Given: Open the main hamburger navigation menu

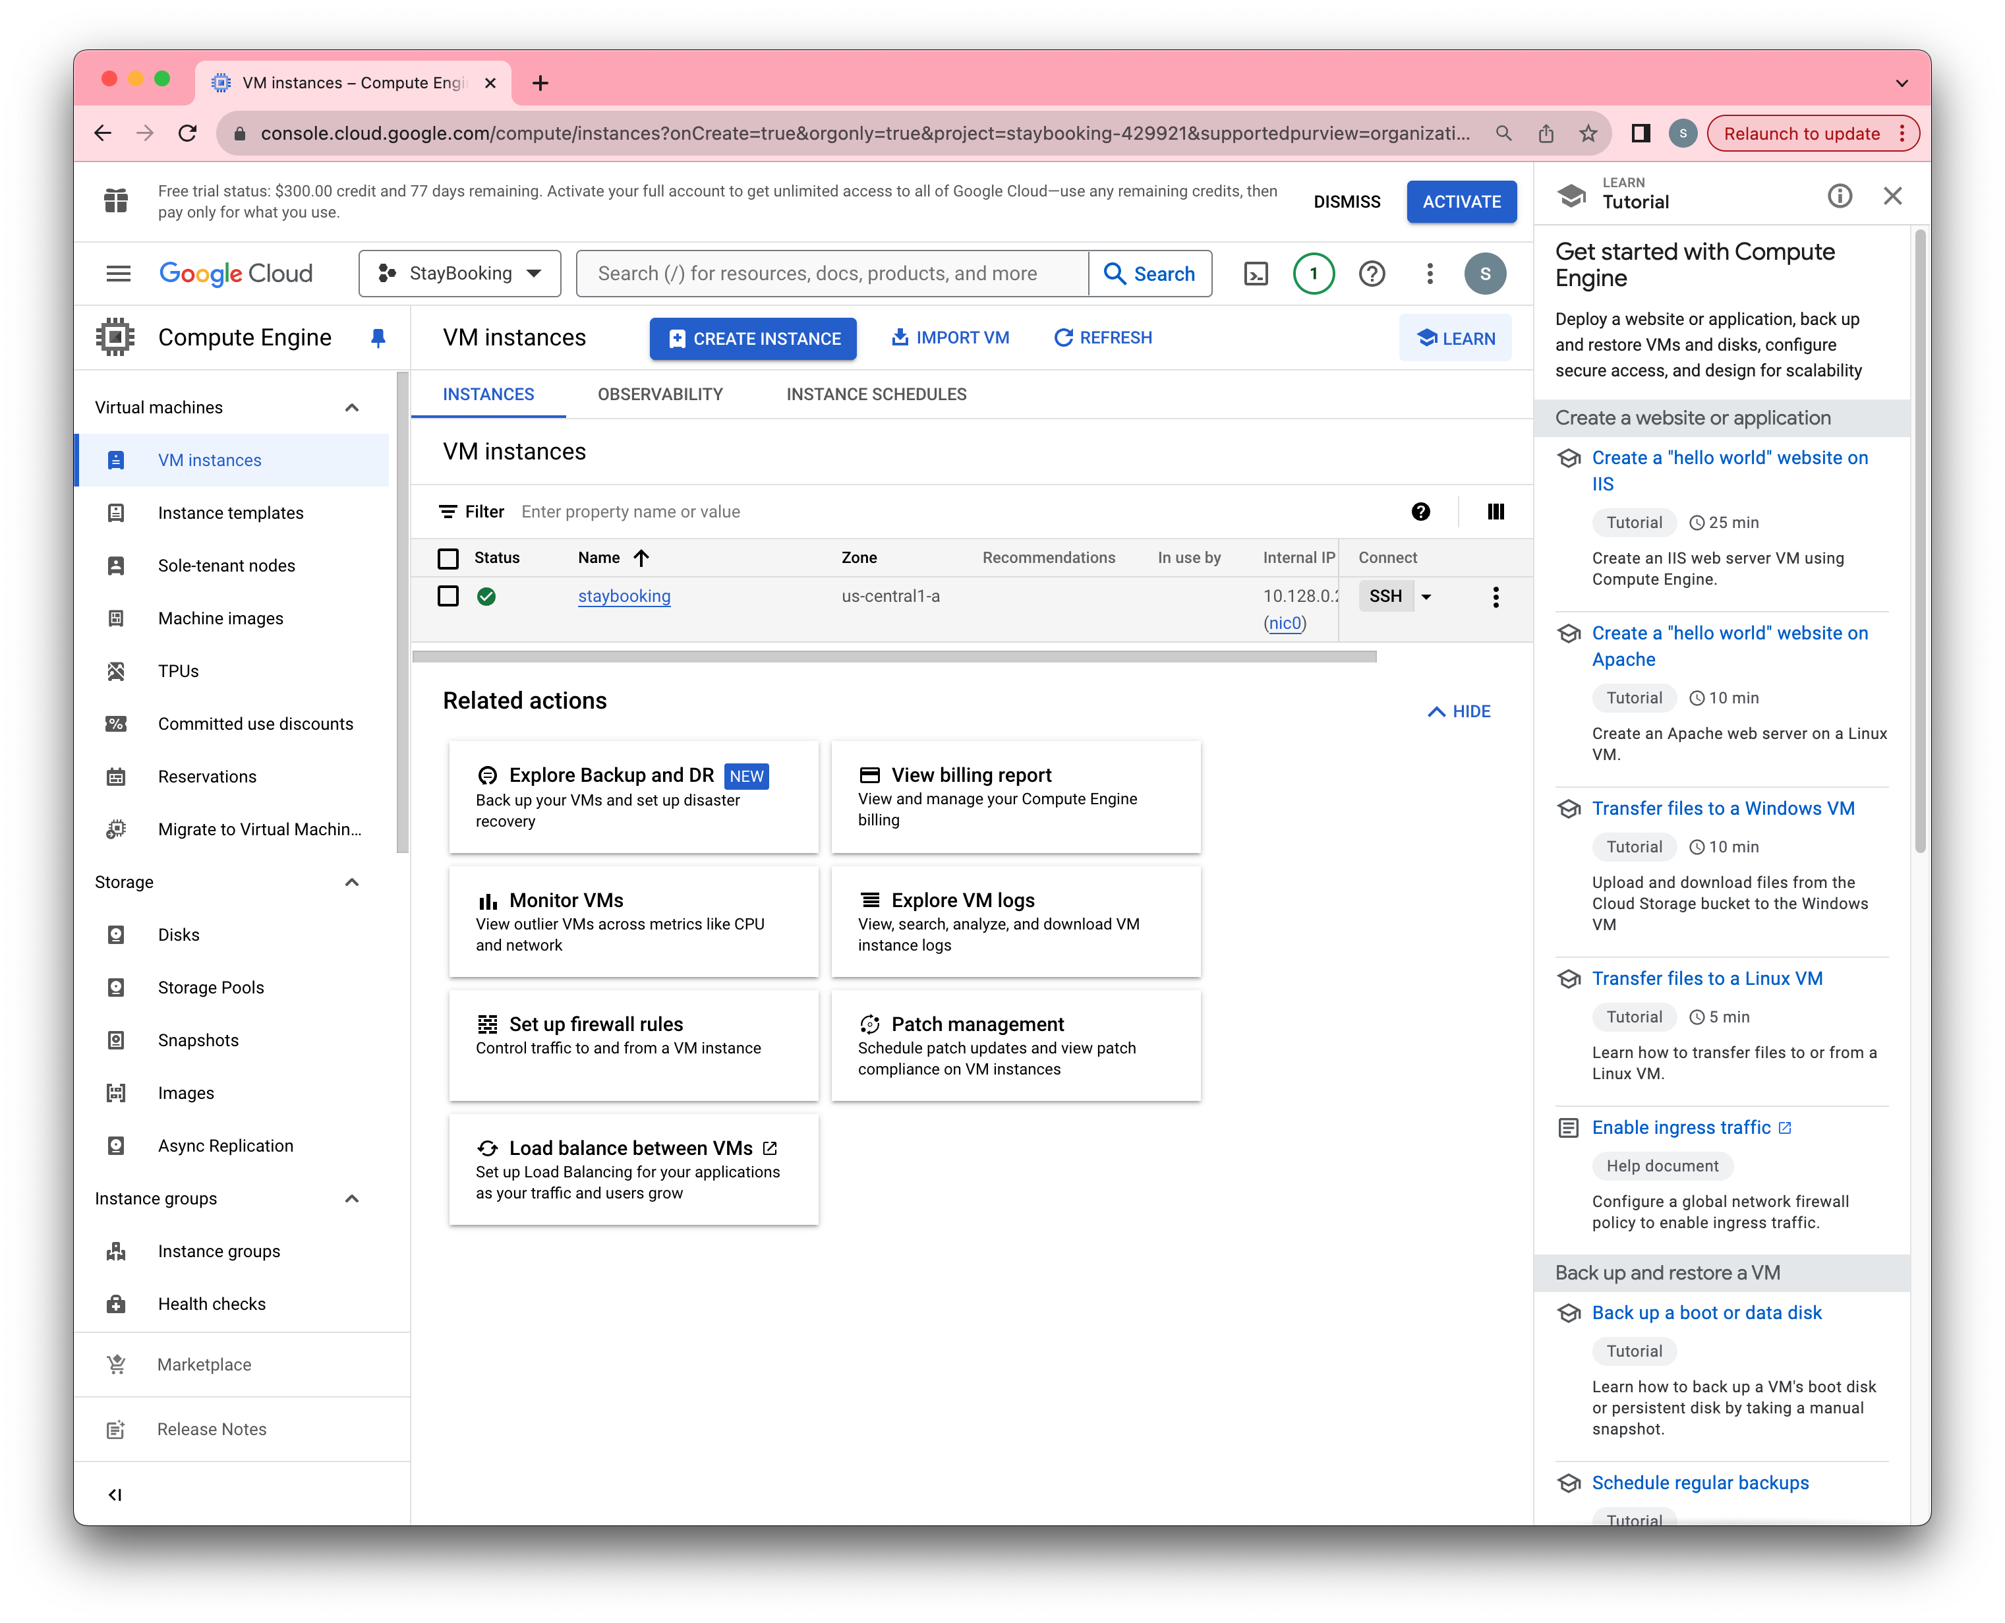Looking at the screenshot, I should point(118,274).
